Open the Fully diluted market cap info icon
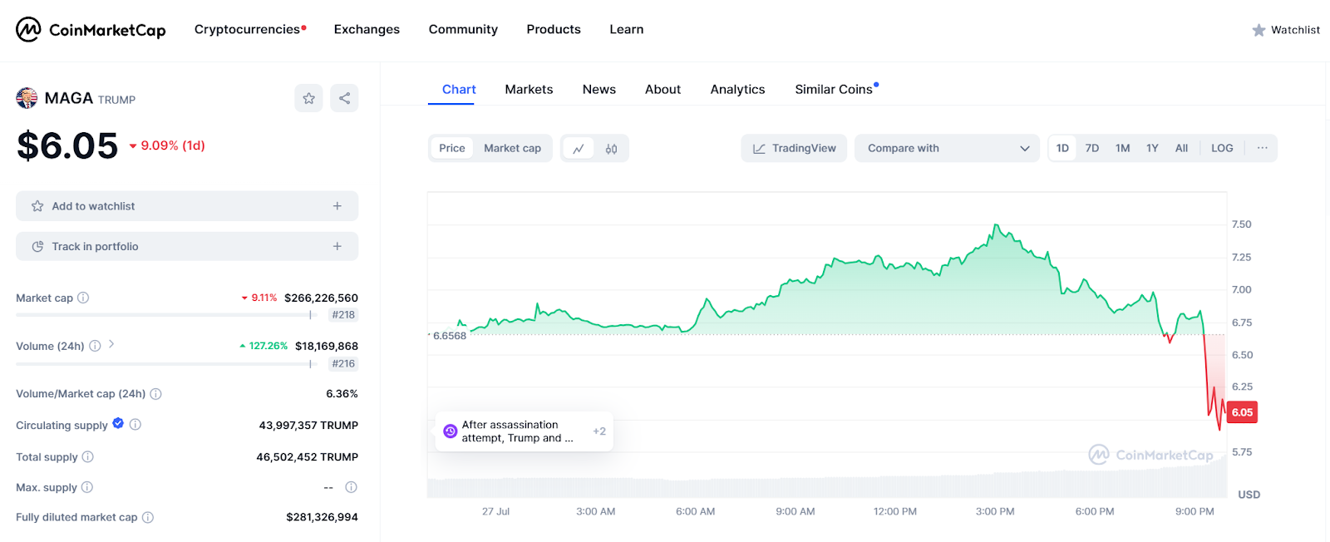 [x=148, y=517]
